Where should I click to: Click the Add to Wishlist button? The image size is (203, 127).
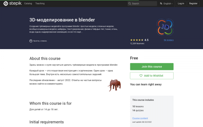[152, 76]
